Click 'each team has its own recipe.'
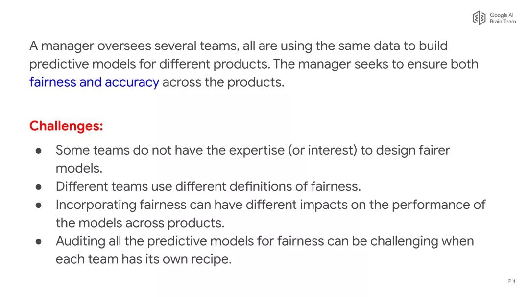This screenshot has width=529, height=297. click(x=144, y=259)
